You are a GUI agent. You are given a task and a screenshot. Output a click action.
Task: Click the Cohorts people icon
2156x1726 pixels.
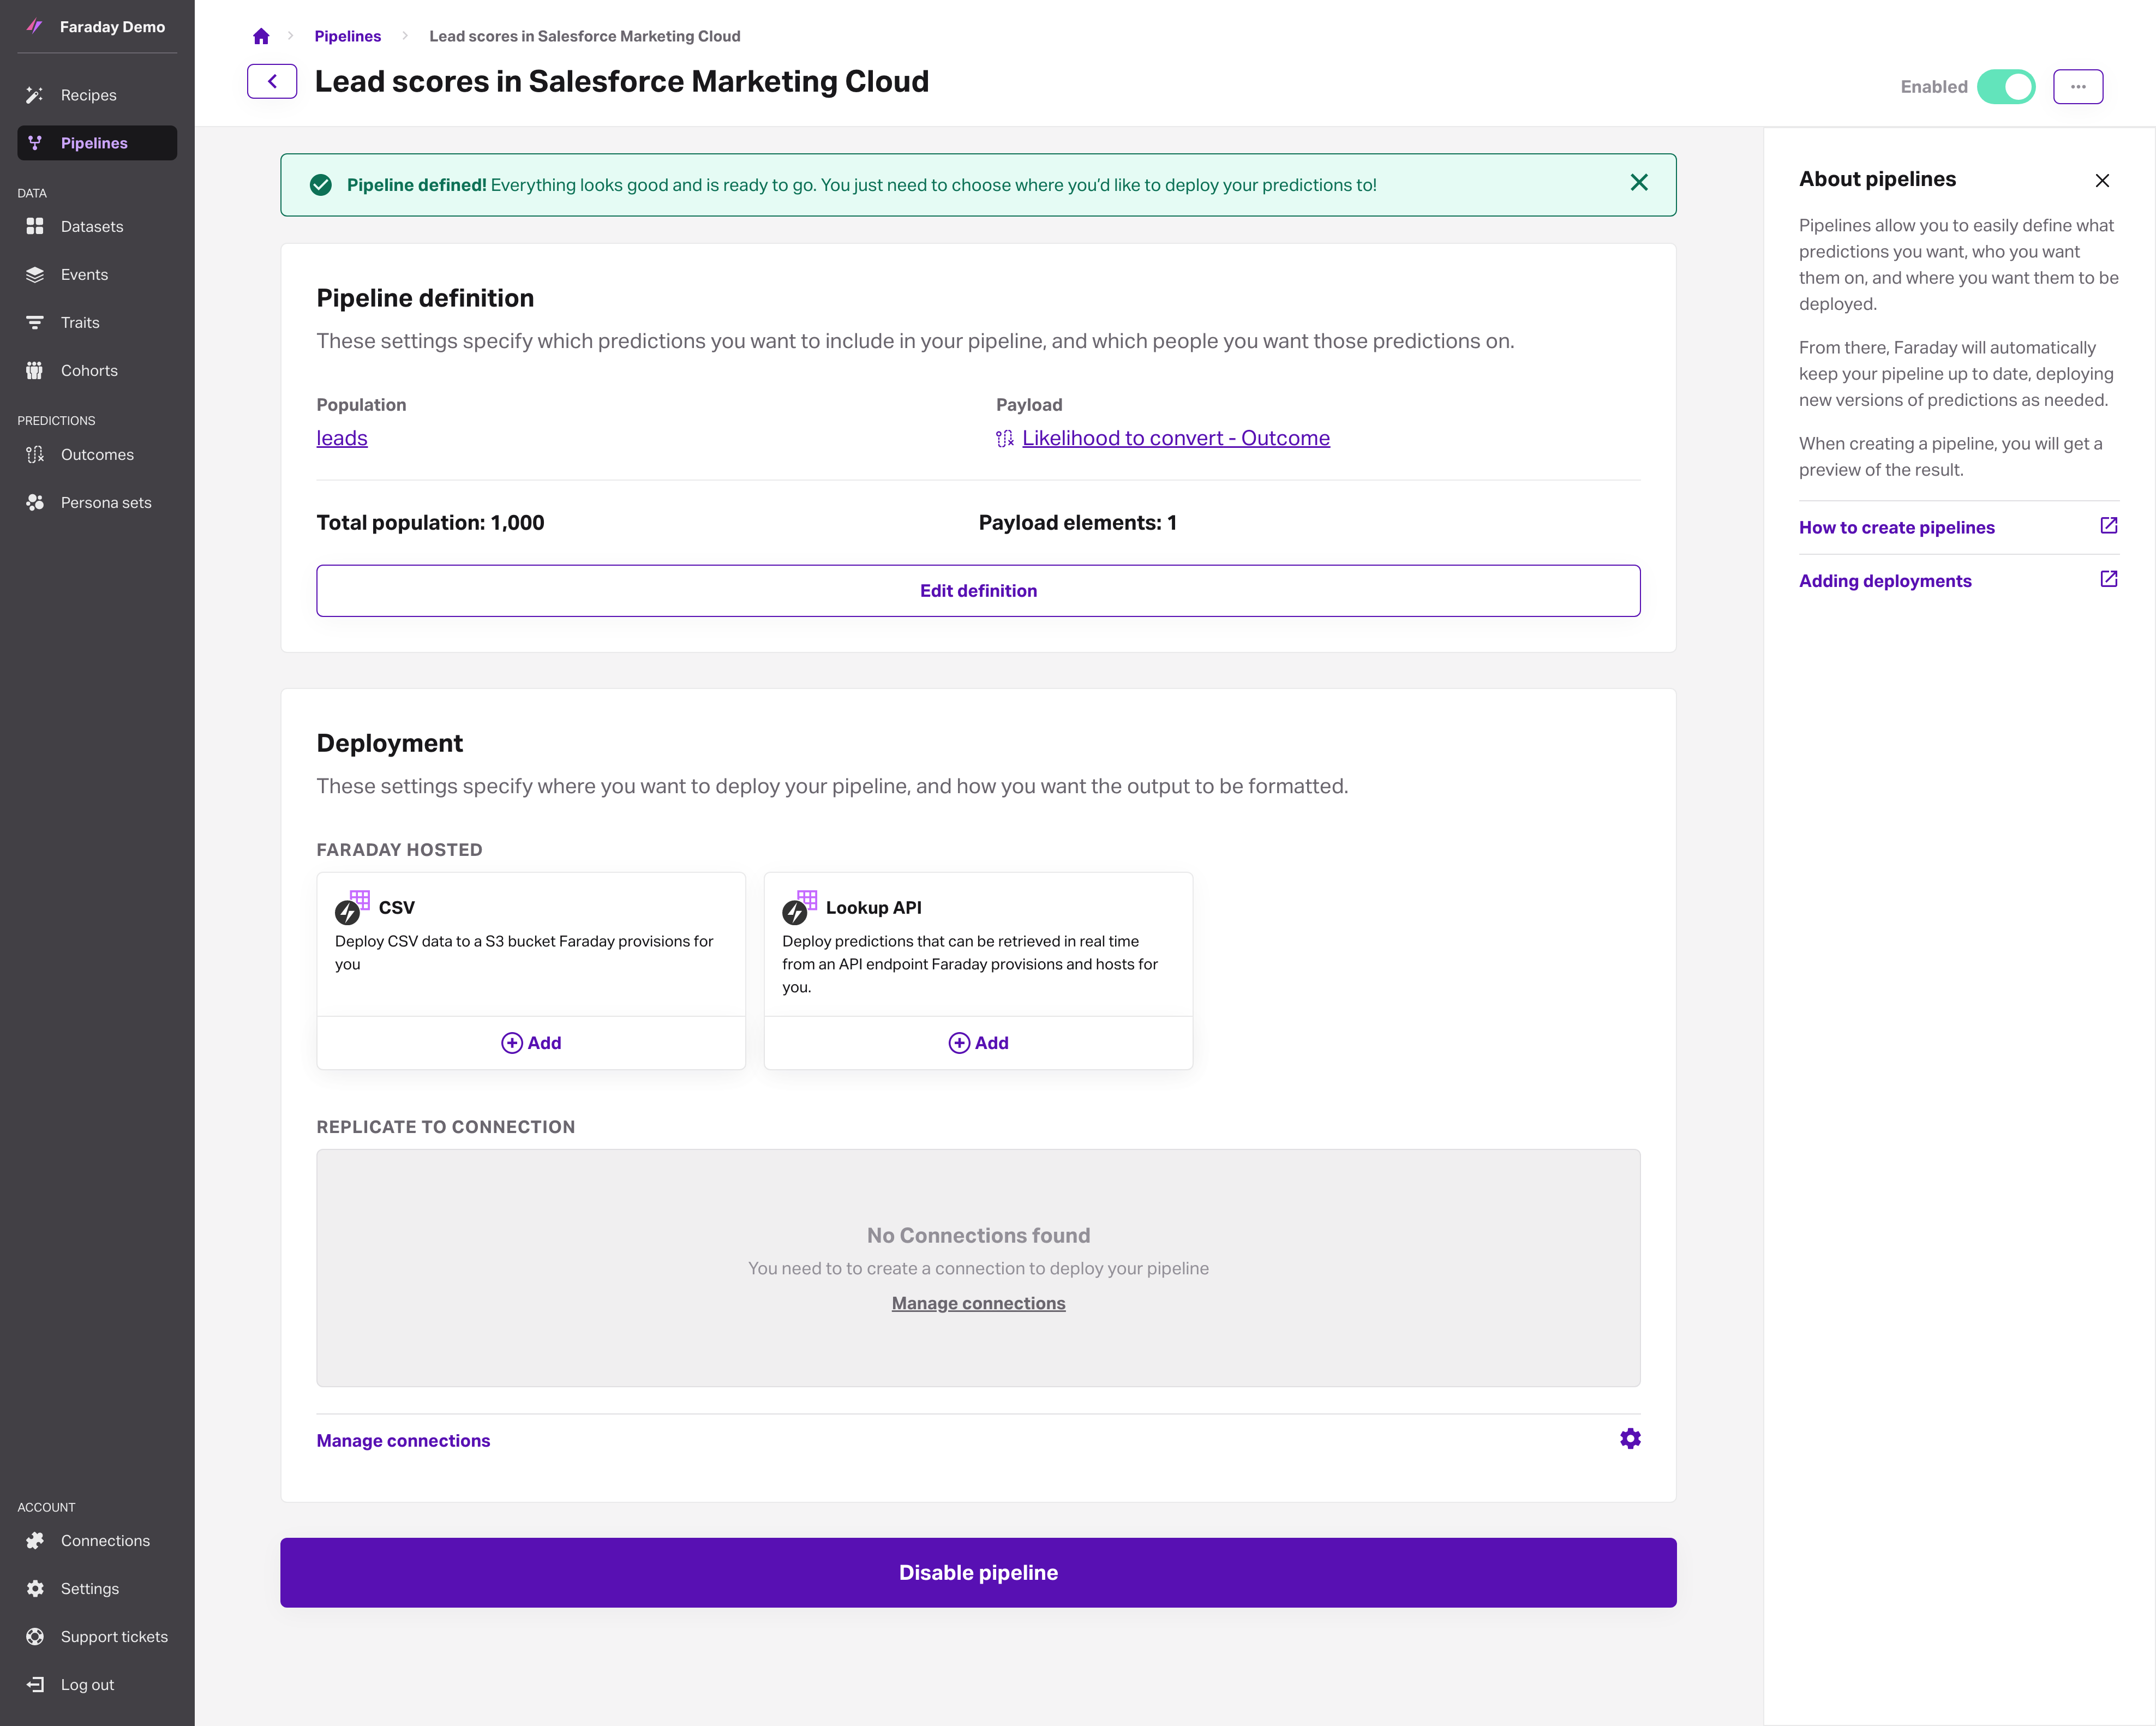pos(35,370)
